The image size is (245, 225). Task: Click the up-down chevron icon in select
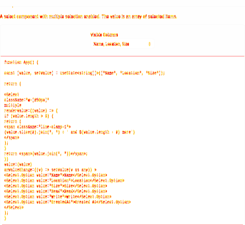(150, 44)
